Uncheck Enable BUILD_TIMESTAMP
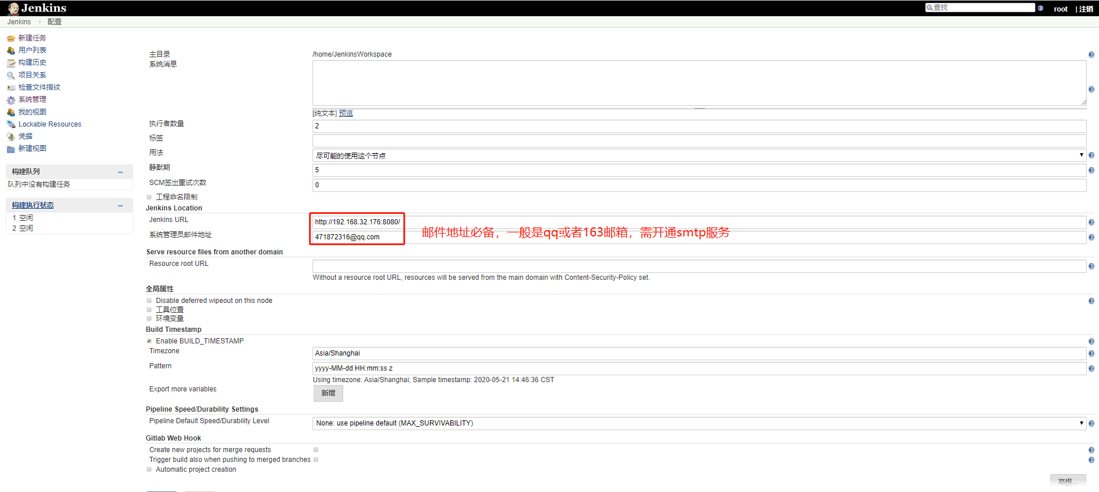The image size is (1099, 492). click(149, 341)
